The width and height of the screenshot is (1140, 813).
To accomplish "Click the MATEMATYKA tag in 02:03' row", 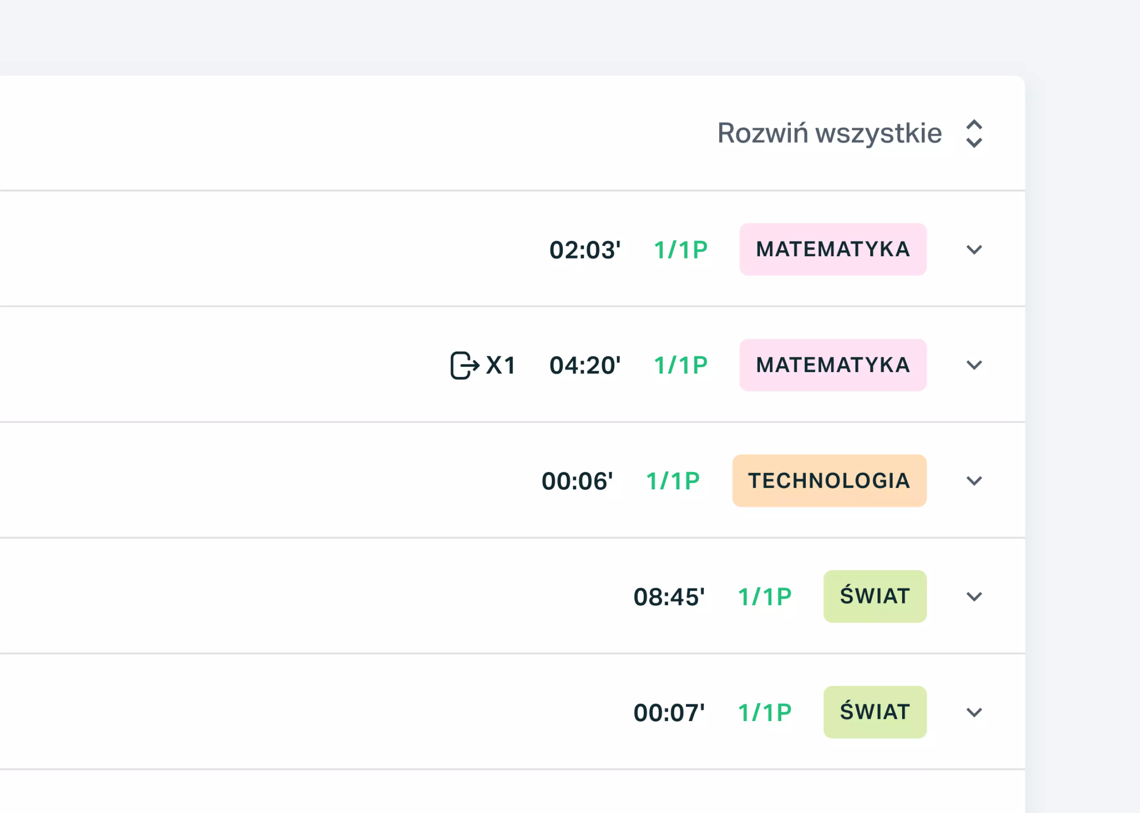I will coord(833,249).
